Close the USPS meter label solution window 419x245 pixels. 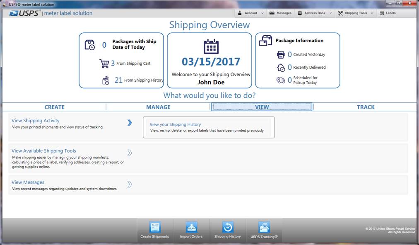pos(410,3)
